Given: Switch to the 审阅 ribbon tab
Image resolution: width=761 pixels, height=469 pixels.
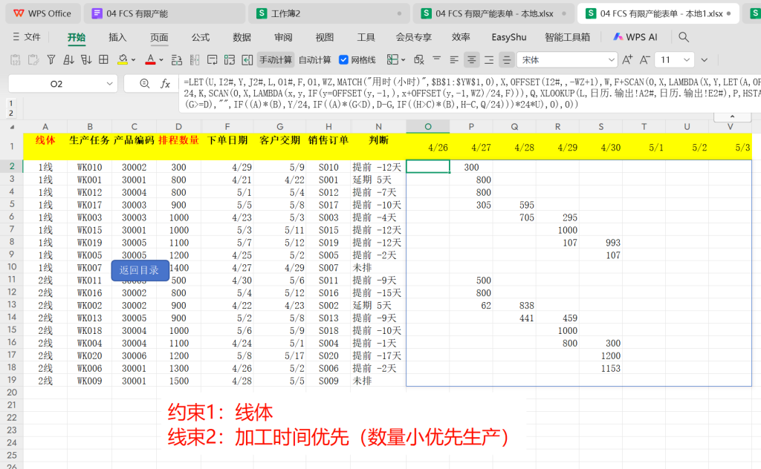Looking at the screenshot, I should [x=283, y=37].
